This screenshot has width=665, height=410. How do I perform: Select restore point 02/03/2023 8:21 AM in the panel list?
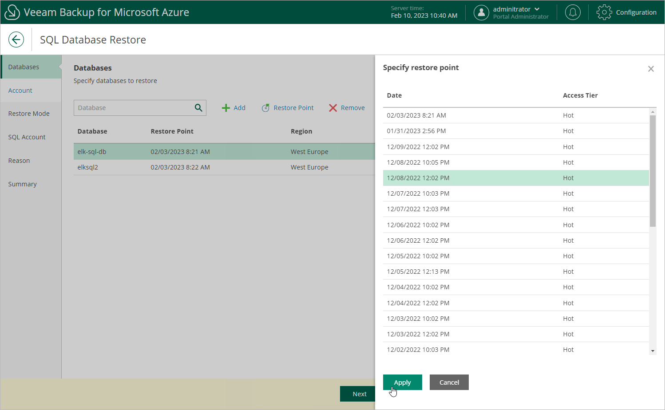pyautogui.click(x=516, y=115)
